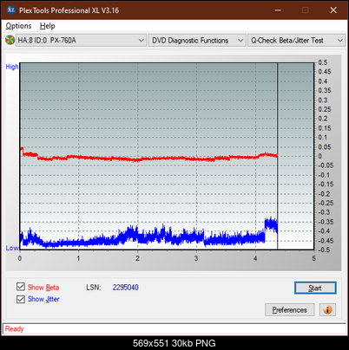Click the PlexTools XL title bar icon

pyautogui.click(x=11, y=10)
